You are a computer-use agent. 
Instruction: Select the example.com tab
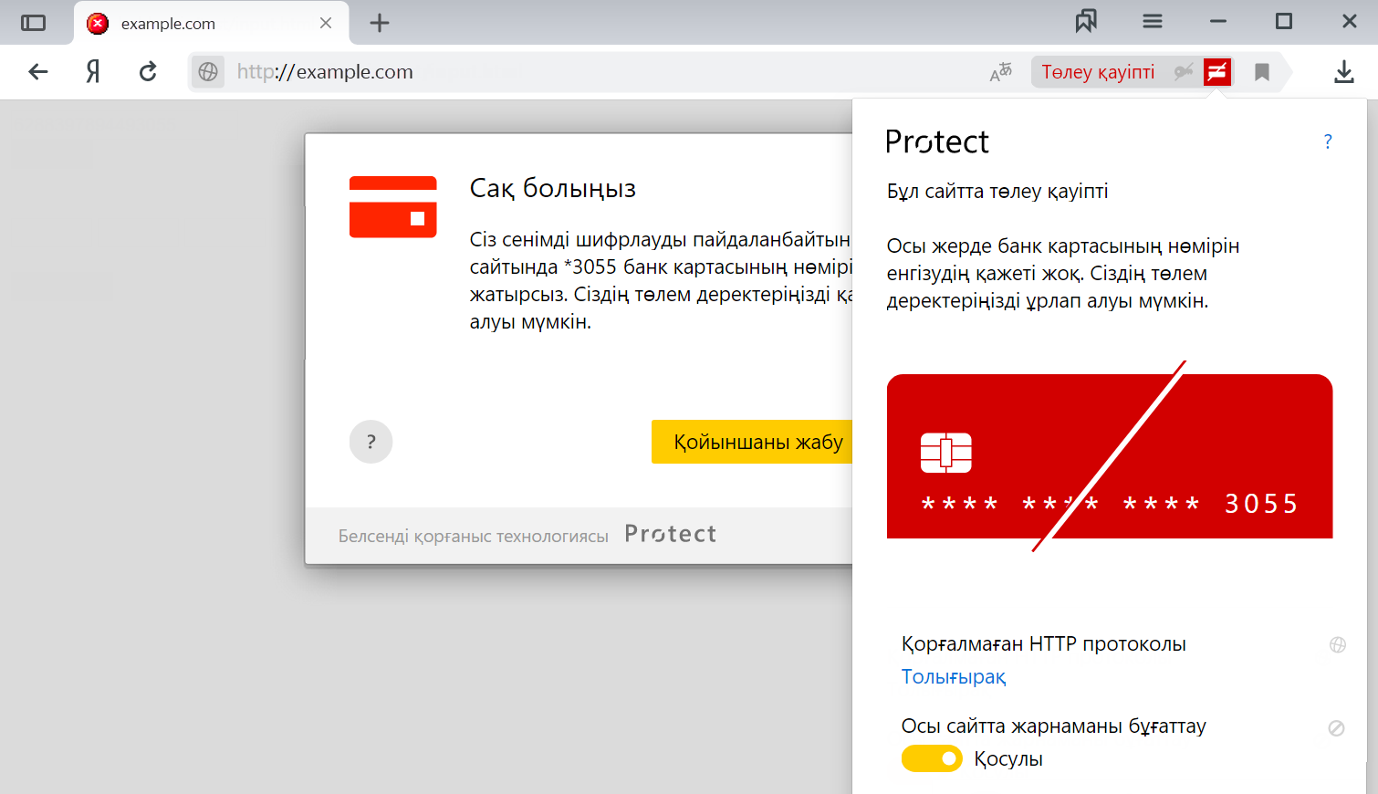pyautogui.click(x=212, y=23)
